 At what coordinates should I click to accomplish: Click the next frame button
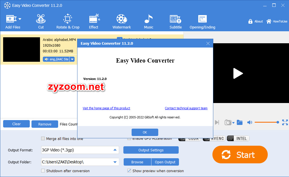click(x=217, y=122)
